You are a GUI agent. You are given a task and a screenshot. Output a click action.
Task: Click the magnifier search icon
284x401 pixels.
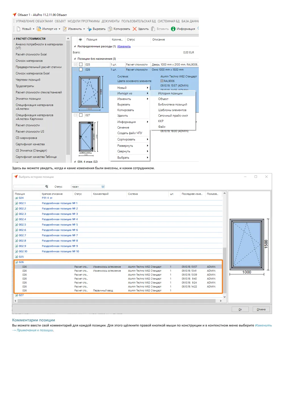pyautogui.click(x=47, y=186)
